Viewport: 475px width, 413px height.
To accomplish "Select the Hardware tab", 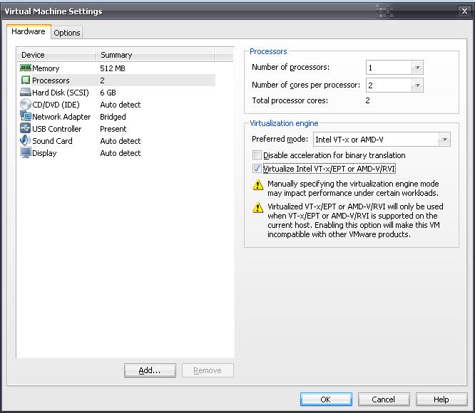I will (x=29, y=31).
